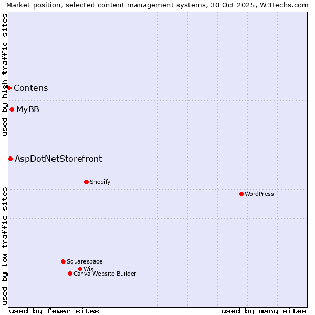Click the Shopify red data point
Viewport: 315px width, 315px height.
[x=86, y=182]
